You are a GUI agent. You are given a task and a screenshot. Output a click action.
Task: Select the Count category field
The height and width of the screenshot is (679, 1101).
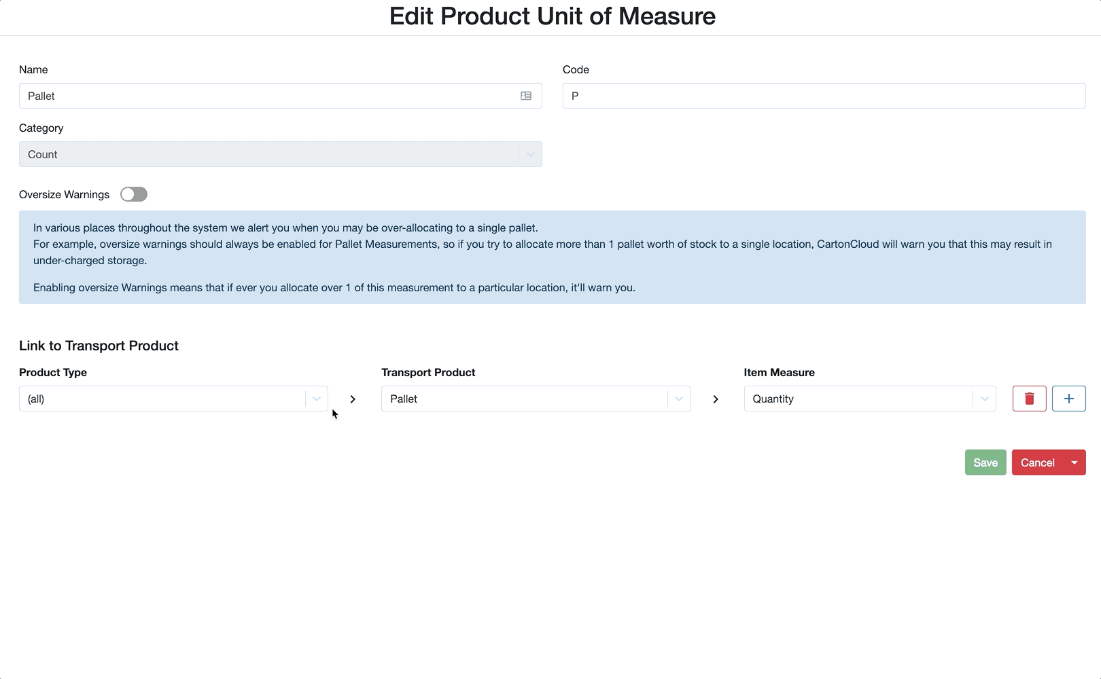point(272,154)
